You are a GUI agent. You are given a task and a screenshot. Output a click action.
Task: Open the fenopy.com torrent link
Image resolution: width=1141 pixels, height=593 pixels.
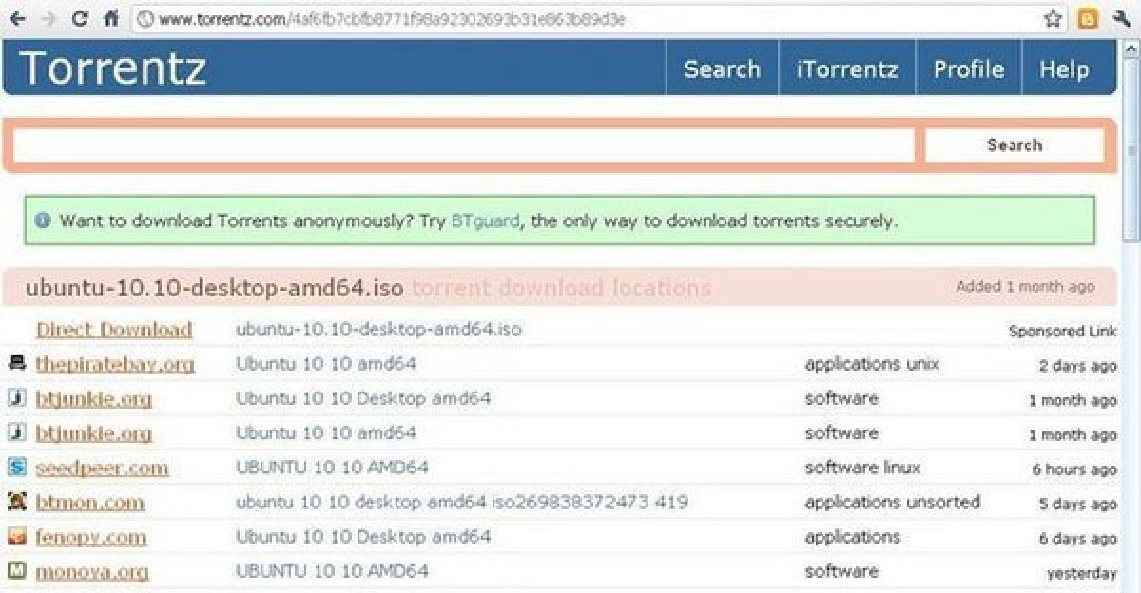click(91, 537)
